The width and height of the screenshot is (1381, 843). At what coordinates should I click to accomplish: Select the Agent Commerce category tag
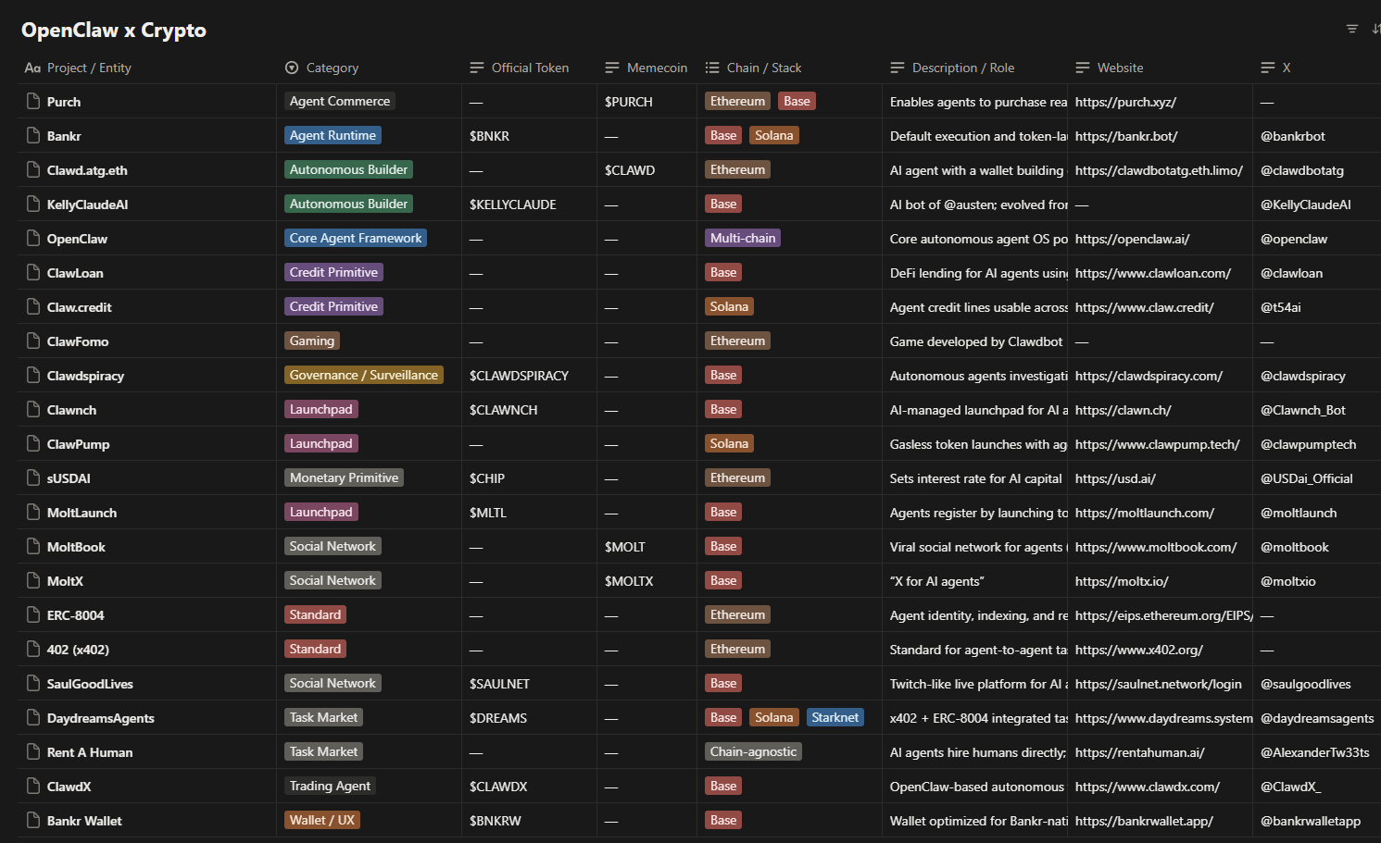point(340,101)
